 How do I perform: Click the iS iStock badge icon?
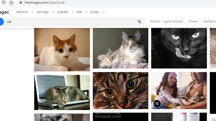(x=157, y=103)
